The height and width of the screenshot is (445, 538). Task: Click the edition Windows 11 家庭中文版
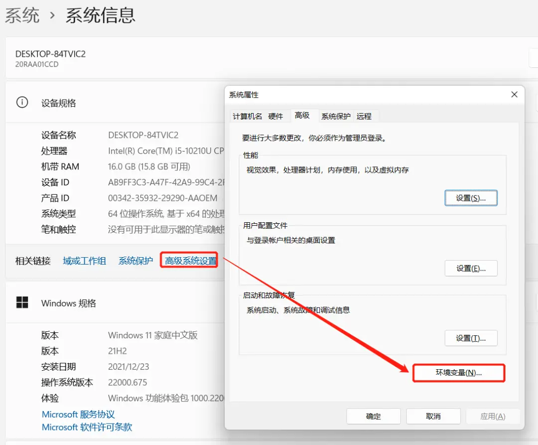tap(153, 335)
